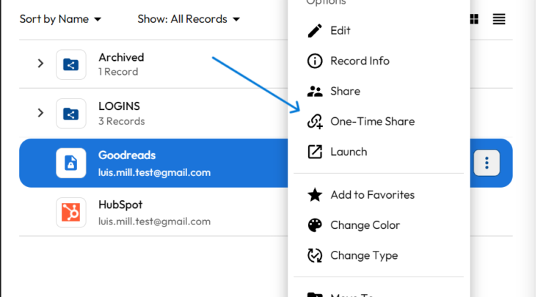Choose Launch in the options menu
This screenshot has width=543, height=297.
(x=349, y=152)
